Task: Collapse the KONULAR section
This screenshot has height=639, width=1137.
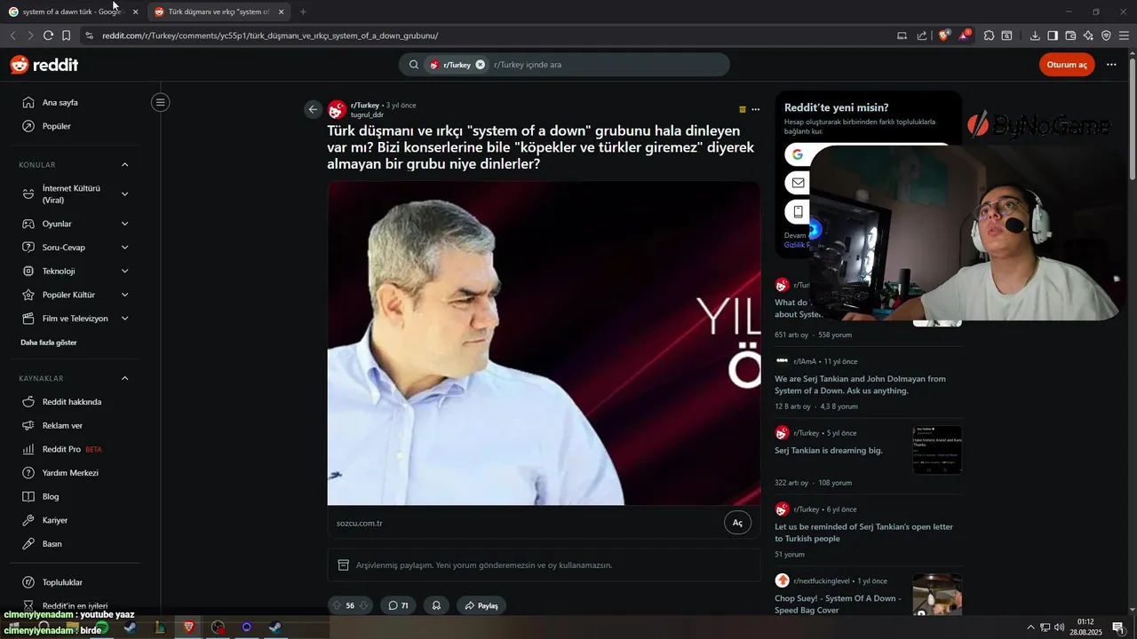Action: [125, 165]
